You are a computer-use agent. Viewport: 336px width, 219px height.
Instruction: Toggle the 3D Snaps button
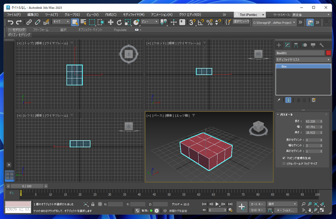pyautogui.click(x=192, y=22)
